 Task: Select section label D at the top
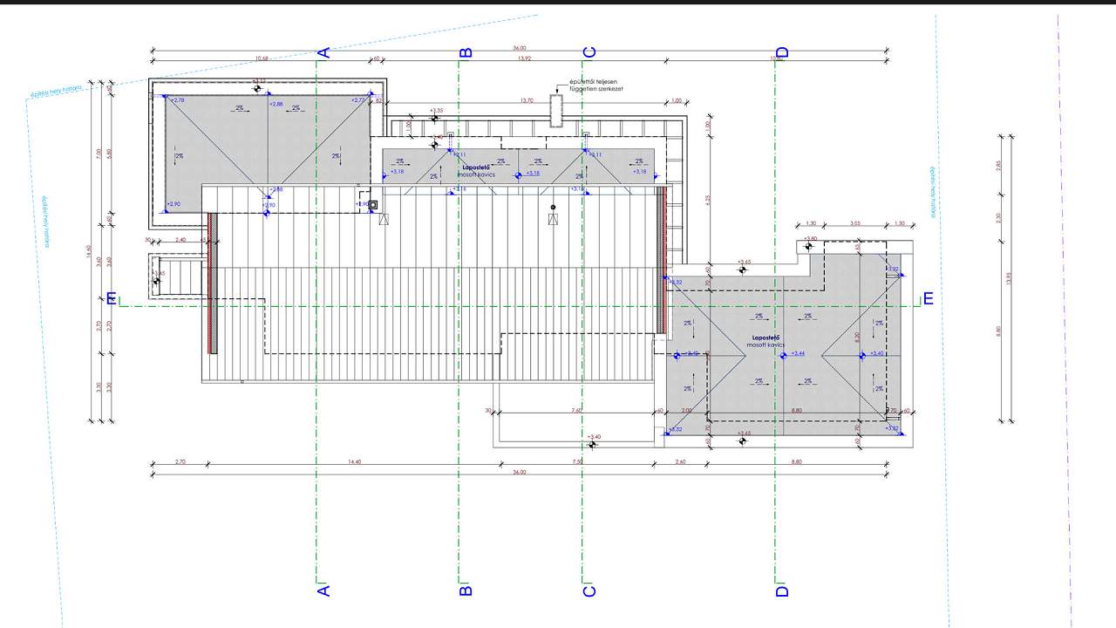pos(781,52)
